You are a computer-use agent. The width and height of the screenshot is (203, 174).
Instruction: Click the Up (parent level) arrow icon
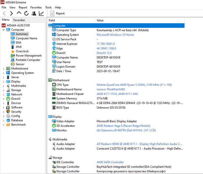tap(19, 13)
